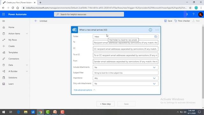Open the folder picker icon in the Folder field
Image resolution: width=204 pixels, height=115 pixels.
pos(156,36)
